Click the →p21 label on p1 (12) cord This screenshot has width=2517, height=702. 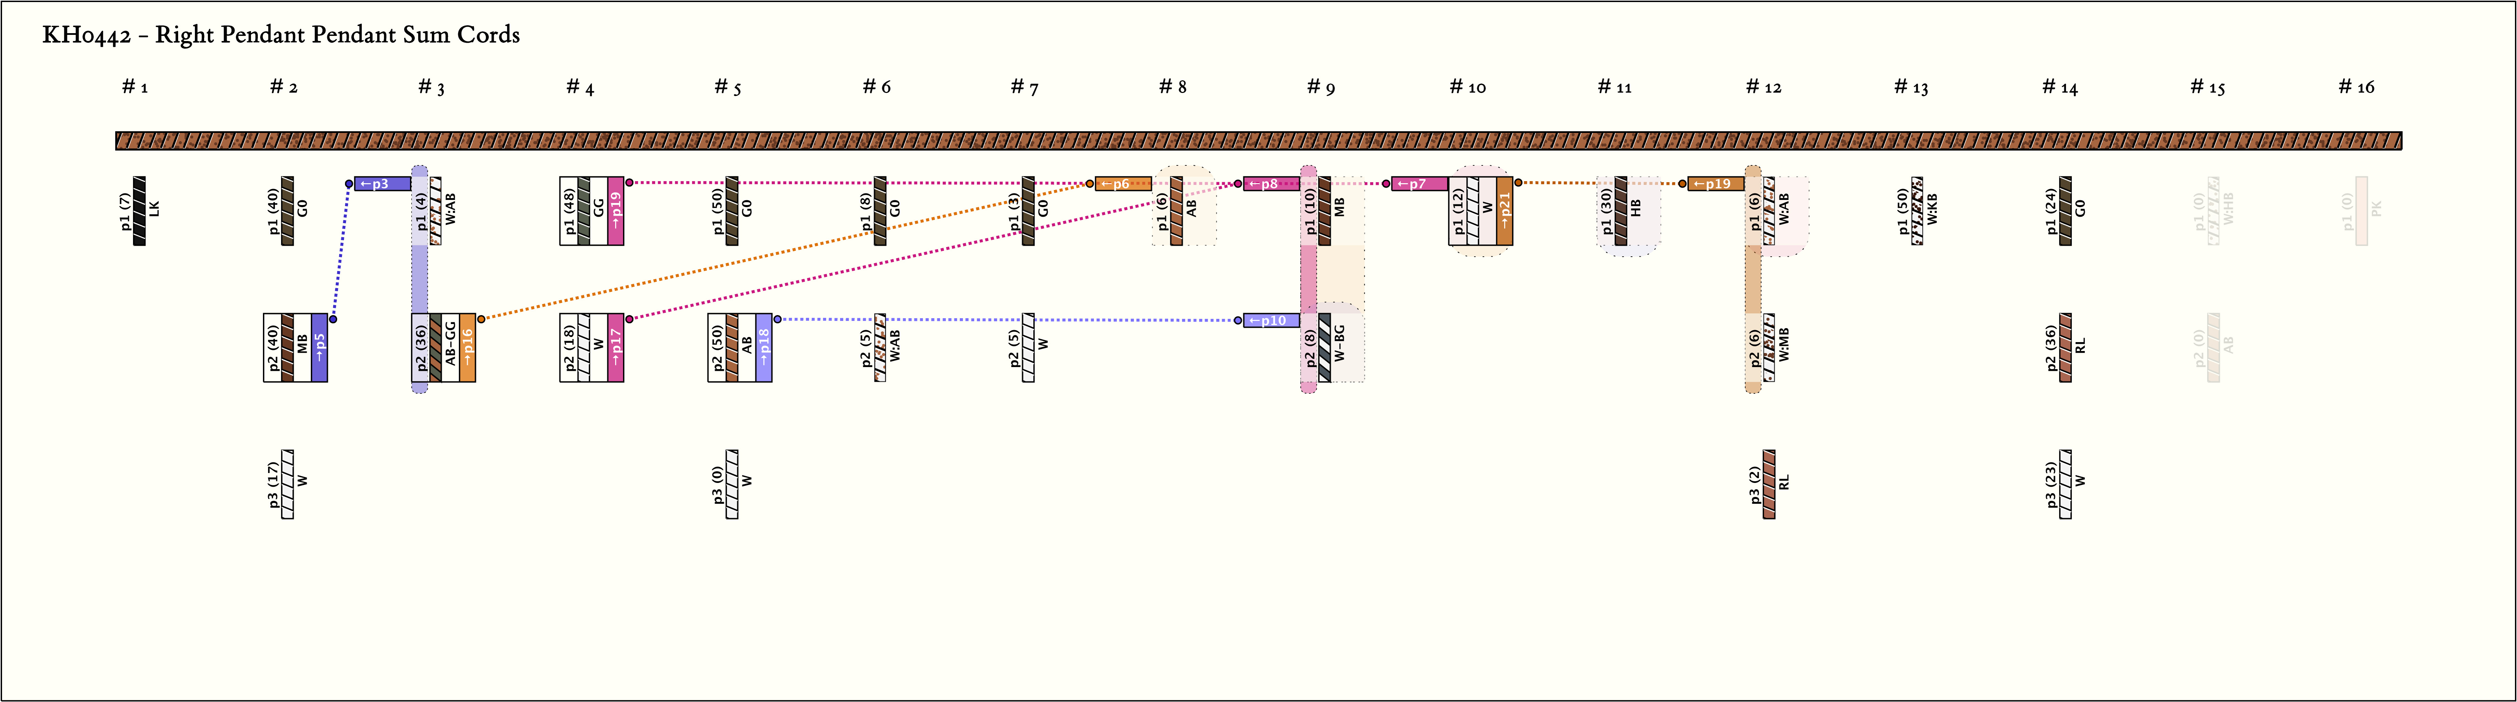[1505, 211]
